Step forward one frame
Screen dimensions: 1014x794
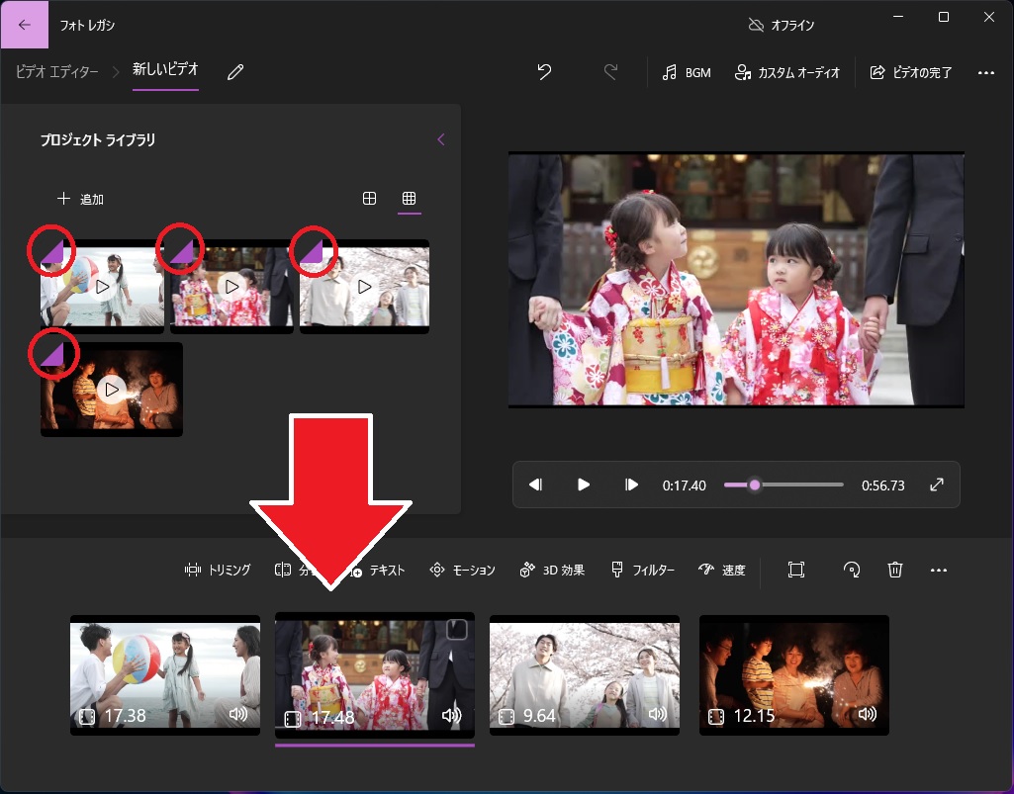631,485
